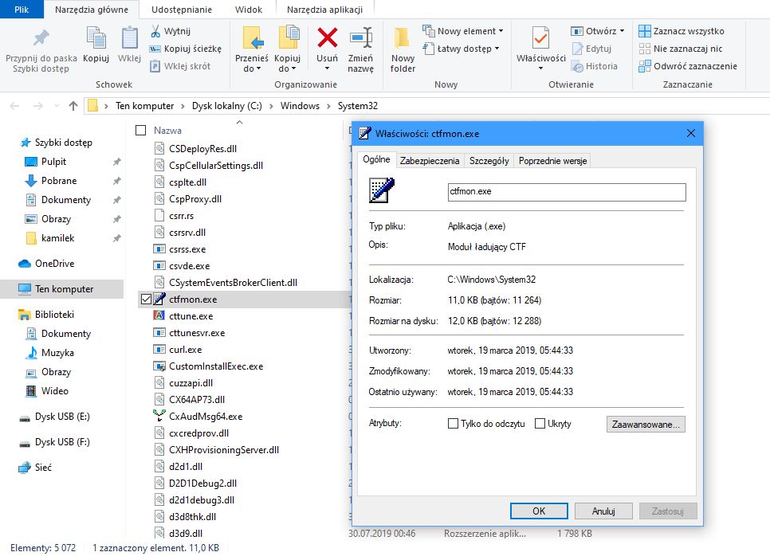This screenshot has width=770, height=556.
Task: Open the recent locations dropdown arrow
Action: (57, 105)
